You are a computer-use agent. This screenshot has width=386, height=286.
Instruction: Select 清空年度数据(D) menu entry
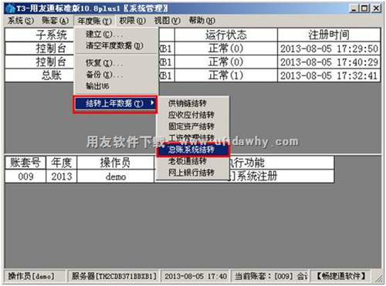pos(116,45)
